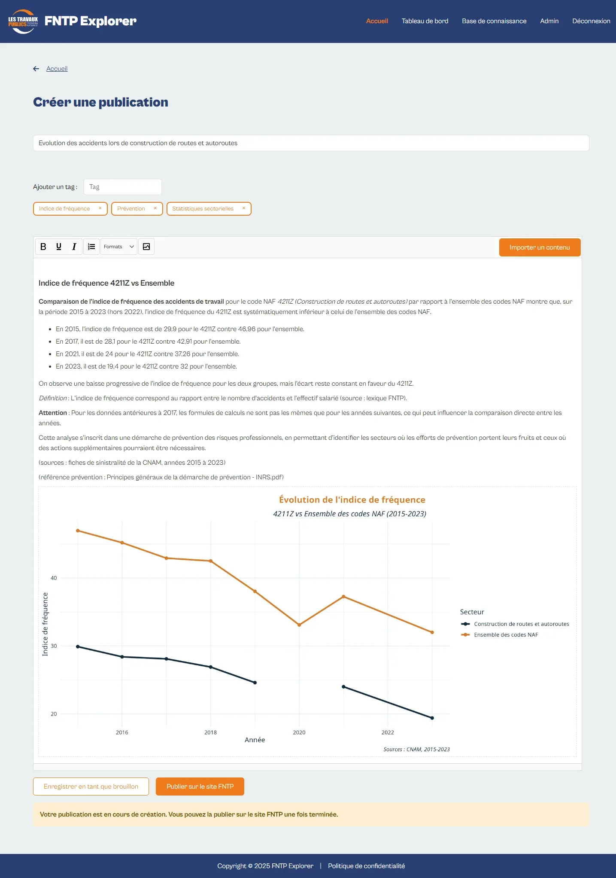Save with 'Enregistrer en tant que brouillon'
This screenshot has width=616, height=878.
[91, 787]
